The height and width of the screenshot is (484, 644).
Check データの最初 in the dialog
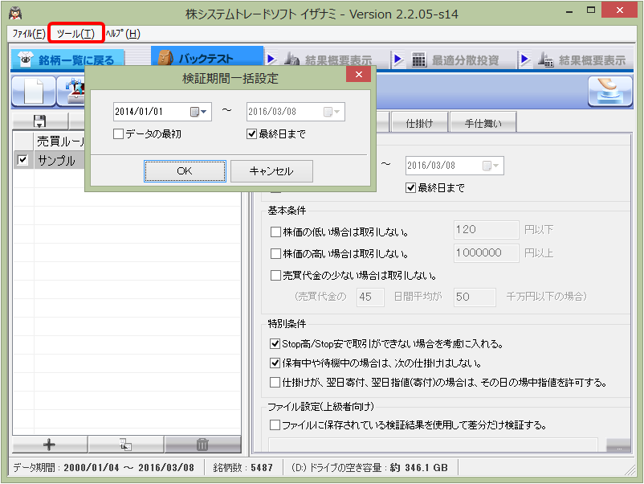118,133
